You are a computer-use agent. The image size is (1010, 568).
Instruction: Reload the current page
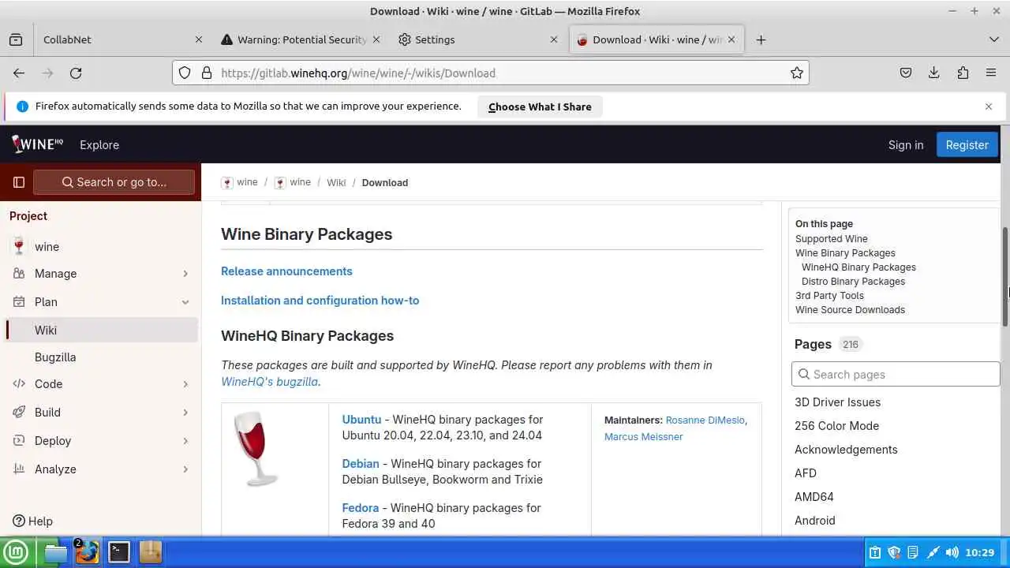(x=76, y=73)
